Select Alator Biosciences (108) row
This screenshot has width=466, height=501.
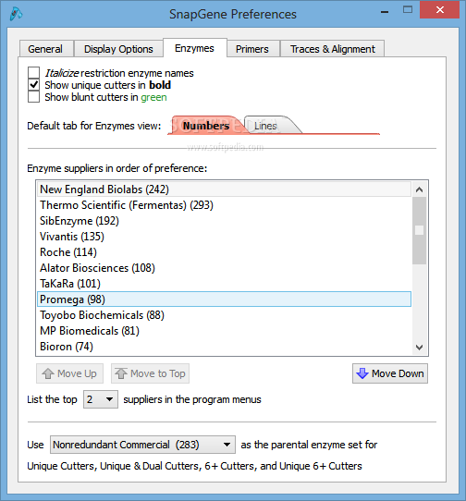(x=224, y=267)
